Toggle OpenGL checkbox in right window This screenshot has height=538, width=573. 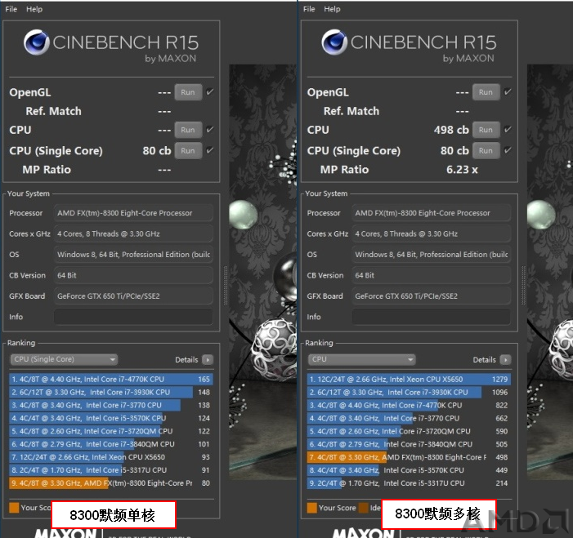click(x=508, y=91)
